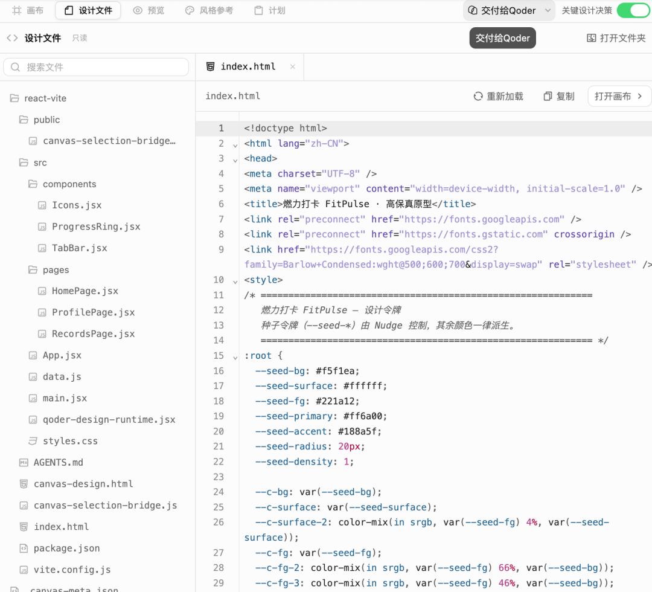Fold the :root block at line 15
This screenshot has height=592, width=652.
[x=235, y=358]
